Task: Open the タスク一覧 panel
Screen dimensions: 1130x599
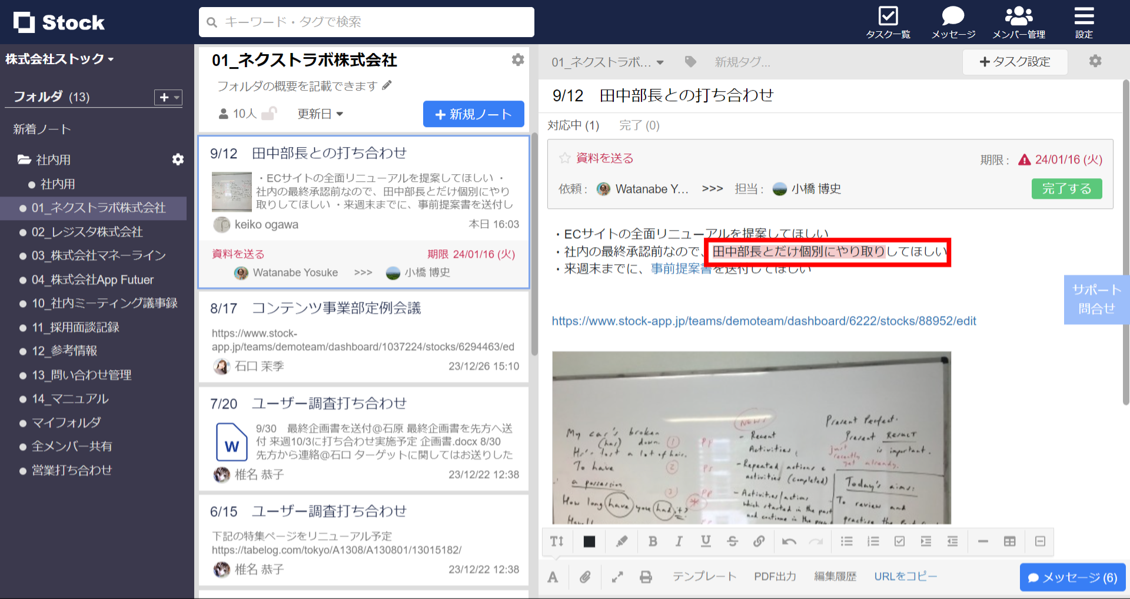Action: 889,21
